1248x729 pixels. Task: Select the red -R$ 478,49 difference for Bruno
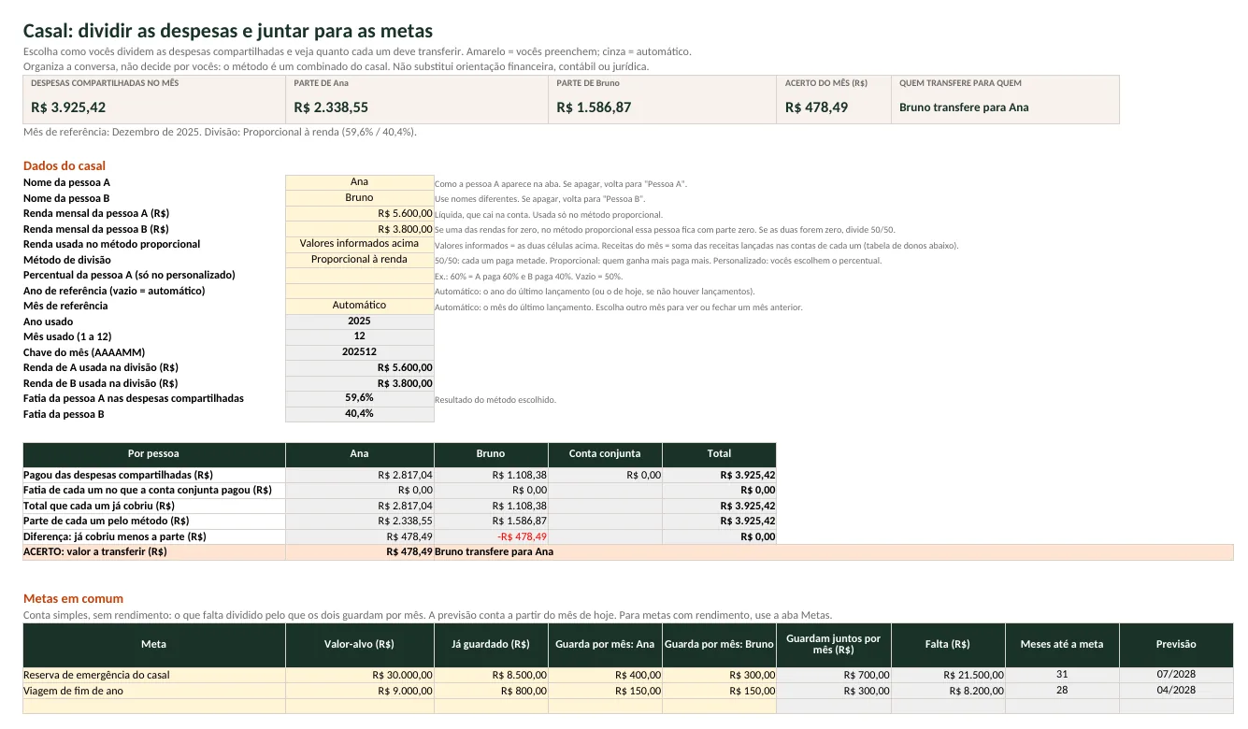492,536
